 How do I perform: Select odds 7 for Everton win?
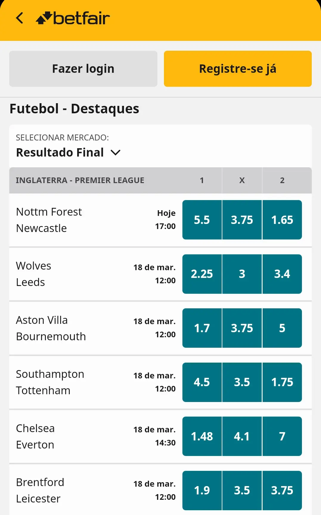coord(282,436)
